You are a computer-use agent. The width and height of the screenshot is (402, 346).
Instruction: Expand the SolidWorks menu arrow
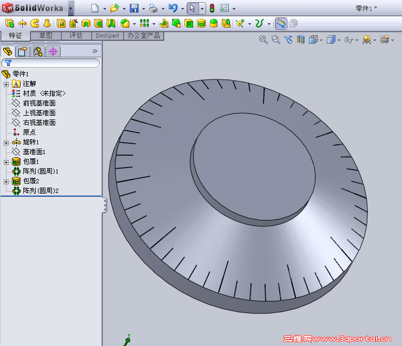pyautogui.click(x=71, y=8)
